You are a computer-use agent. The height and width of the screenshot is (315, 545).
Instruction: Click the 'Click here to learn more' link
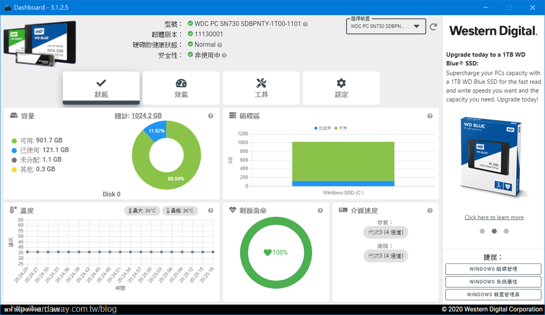[x=494, y=217]
